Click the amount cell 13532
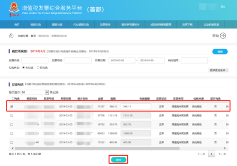The image size is (237, 166). 101,142
